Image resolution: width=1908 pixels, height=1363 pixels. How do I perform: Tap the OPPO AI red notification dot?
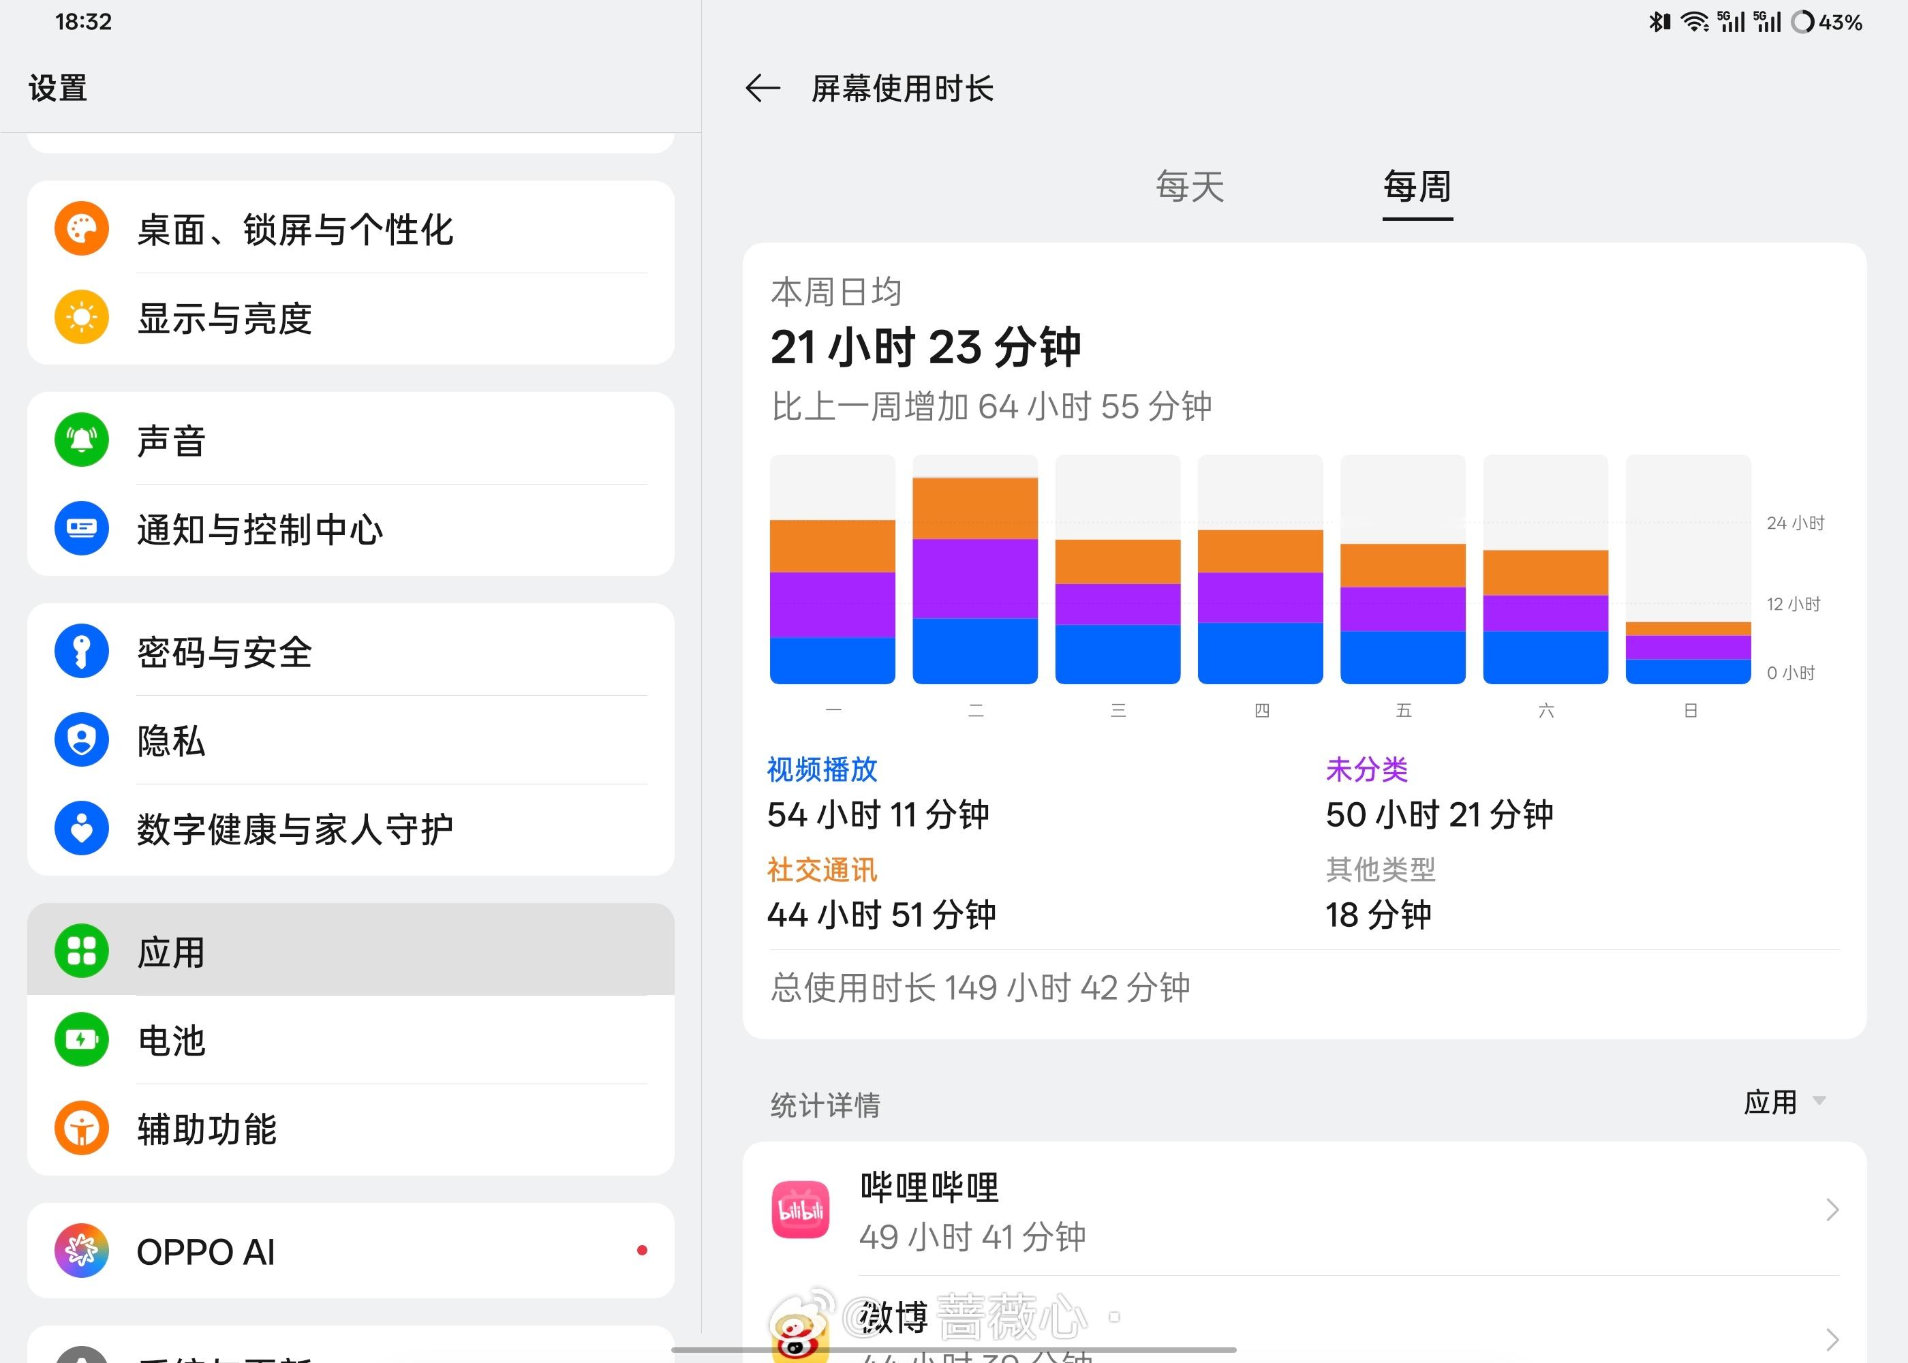pyautogui.click(x=642, y=1251)
